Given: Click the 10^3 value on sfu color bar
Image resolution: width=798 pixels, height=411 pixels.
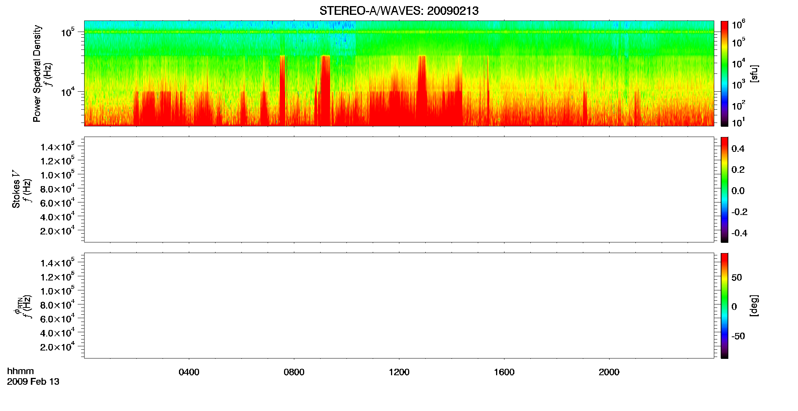Looking at the screenshot, I should 739,84.
